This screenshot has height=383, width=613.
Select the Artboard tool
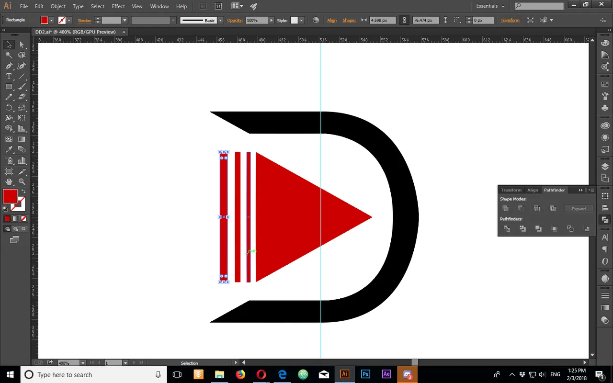point(9,171)
